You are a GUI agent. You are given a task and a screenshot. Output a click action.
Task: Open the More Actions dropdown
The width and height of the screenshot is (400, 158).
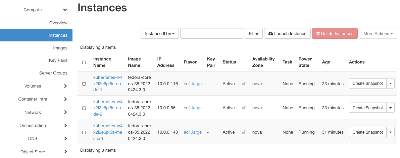[x=378, y=34]
